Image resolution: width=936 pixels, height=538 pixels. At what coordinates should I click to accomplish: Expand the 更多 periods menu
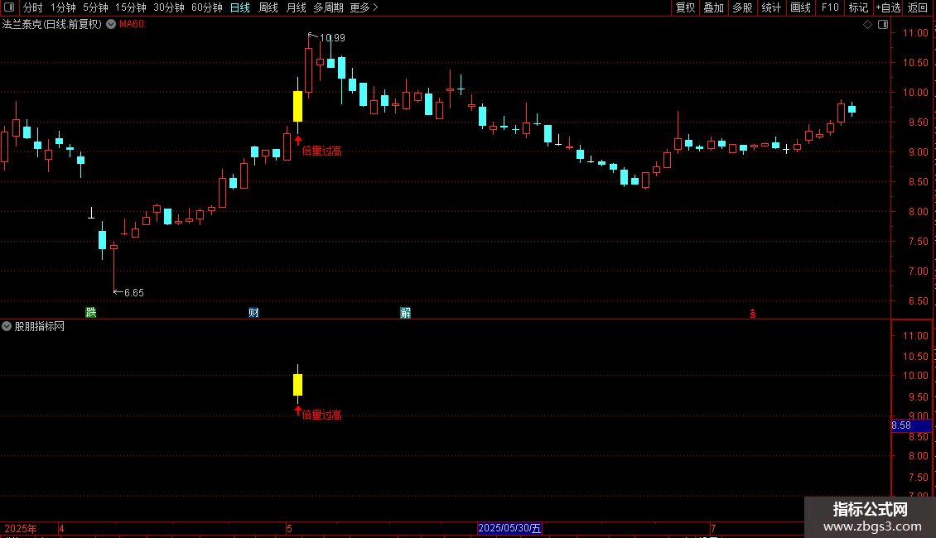coord(364,7)
